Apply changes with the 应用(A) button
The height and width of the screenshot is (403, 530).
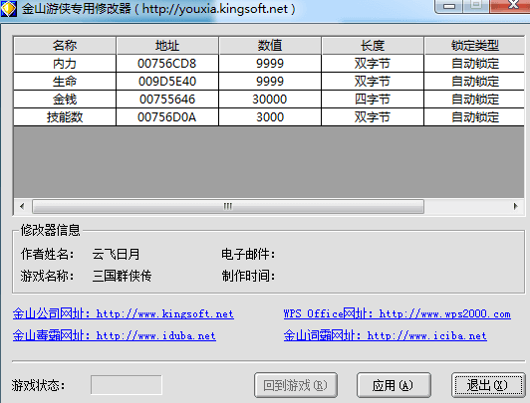394,385
